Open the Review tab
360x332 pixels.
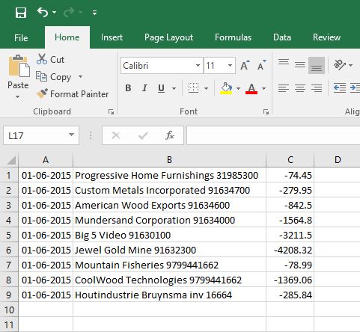point(326,37)
